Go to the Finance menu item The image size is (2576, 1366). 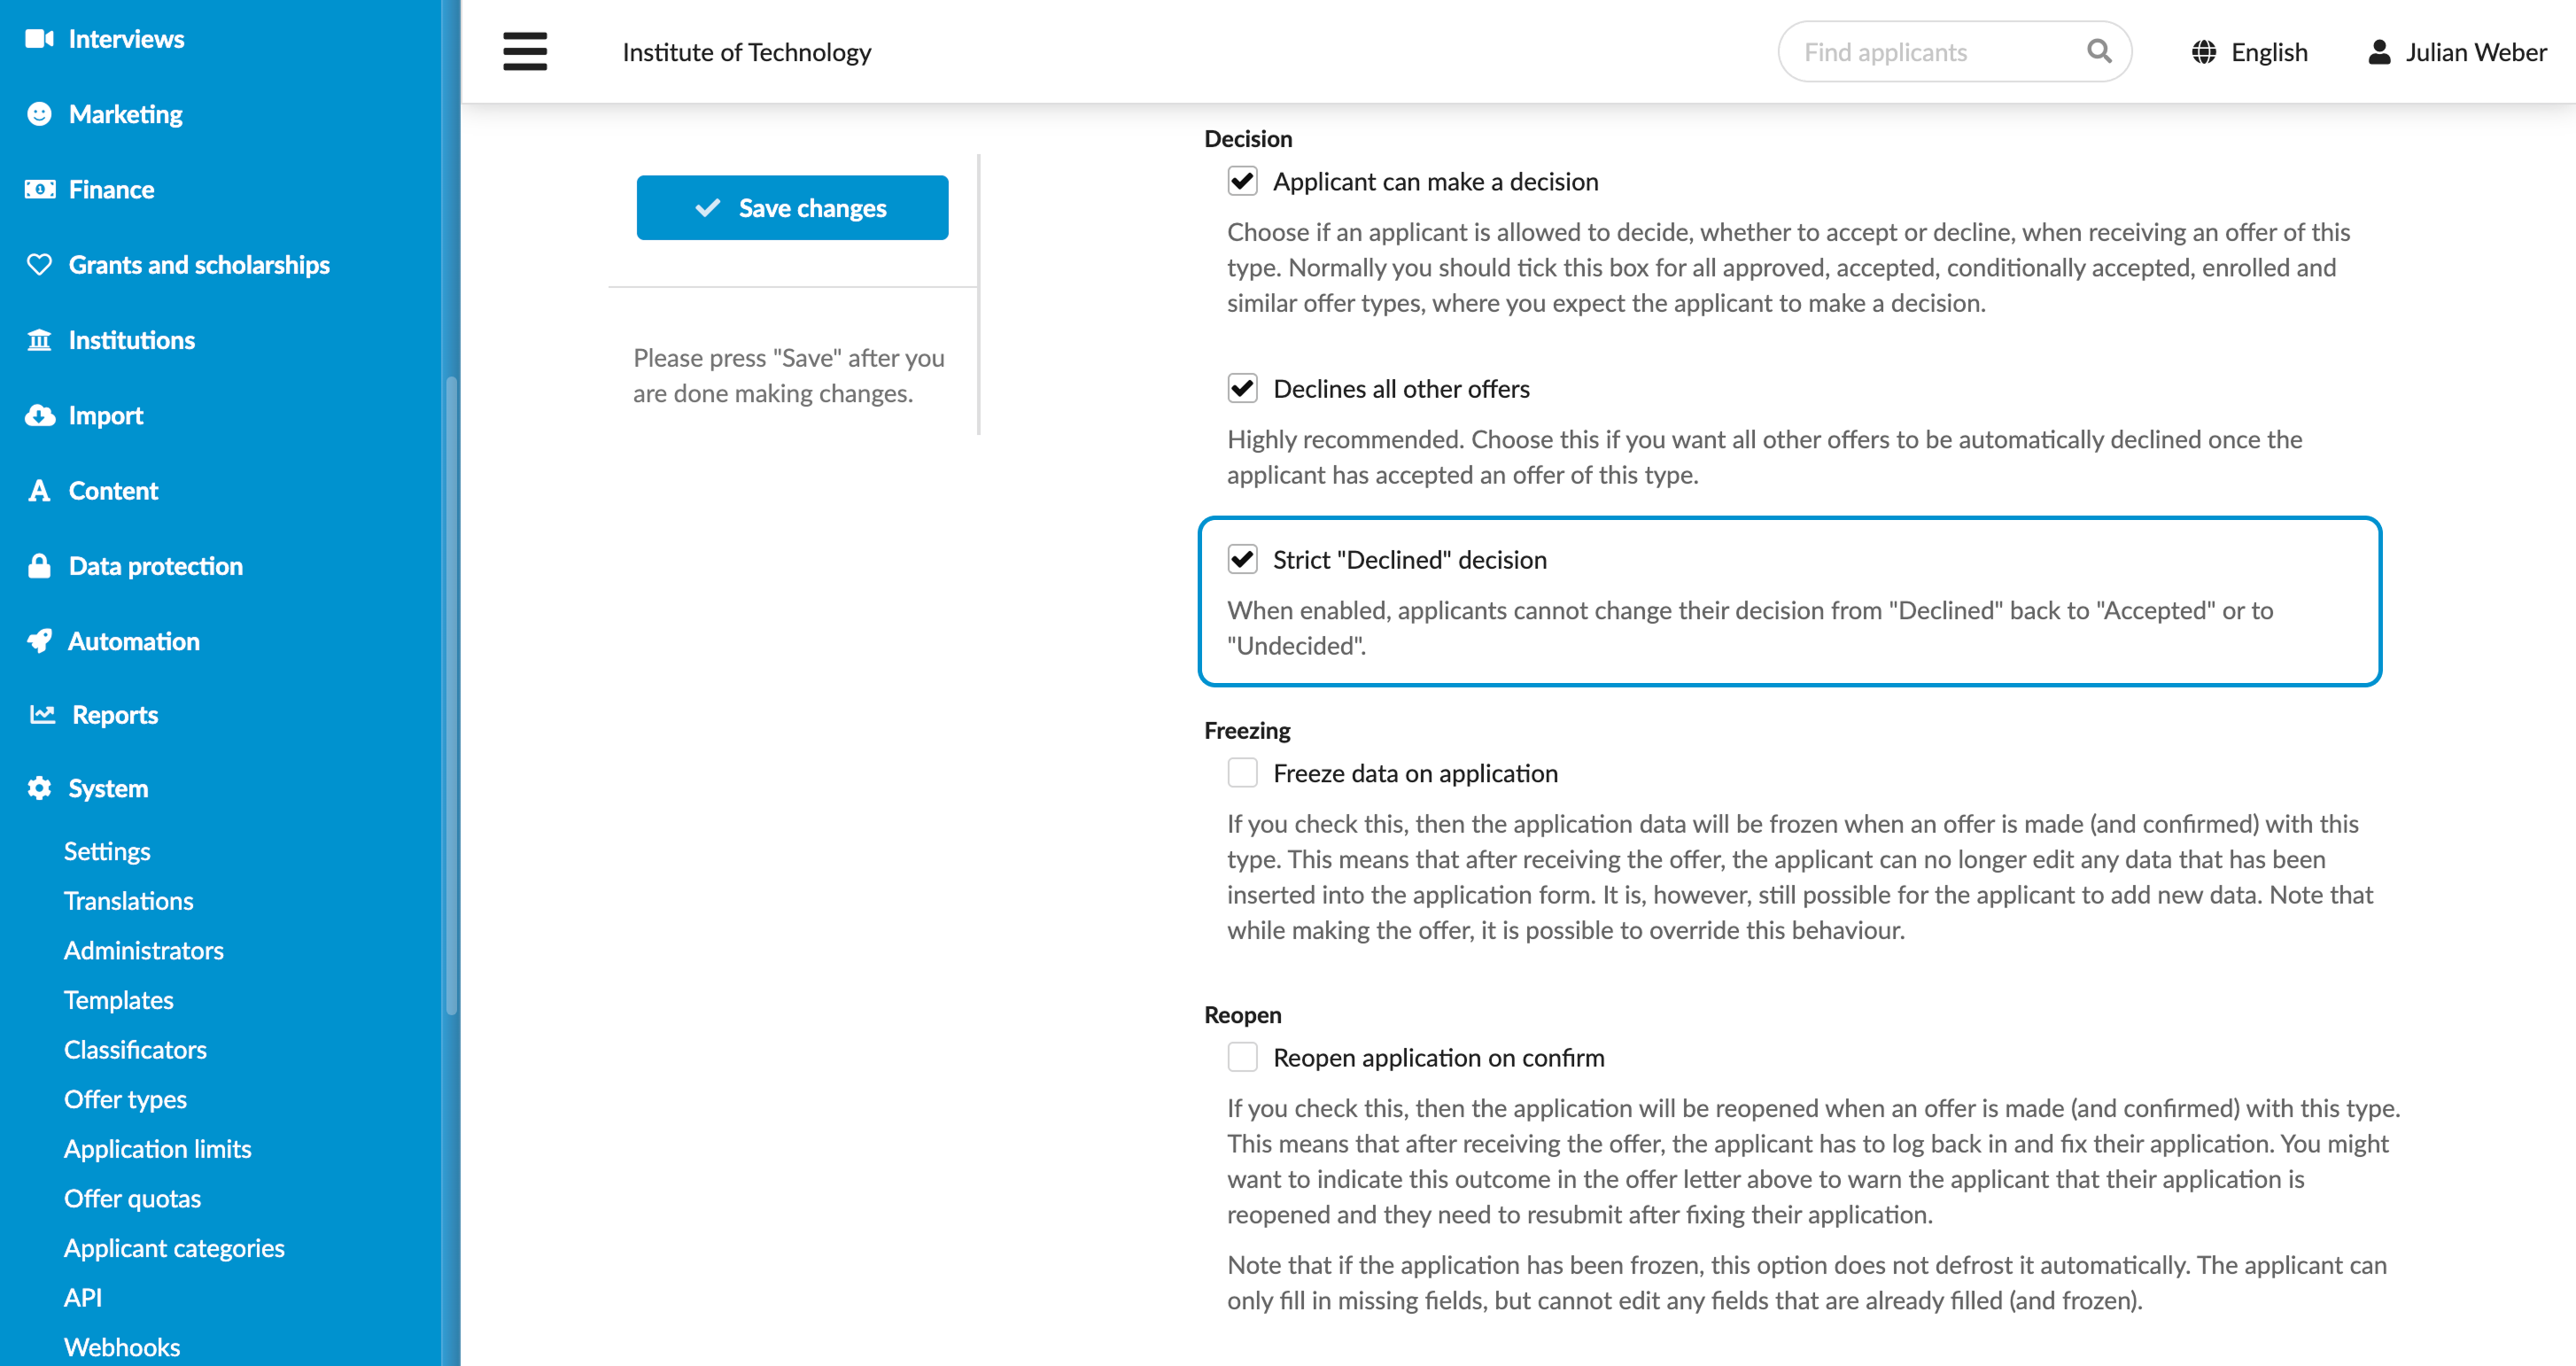coord(111,189)
